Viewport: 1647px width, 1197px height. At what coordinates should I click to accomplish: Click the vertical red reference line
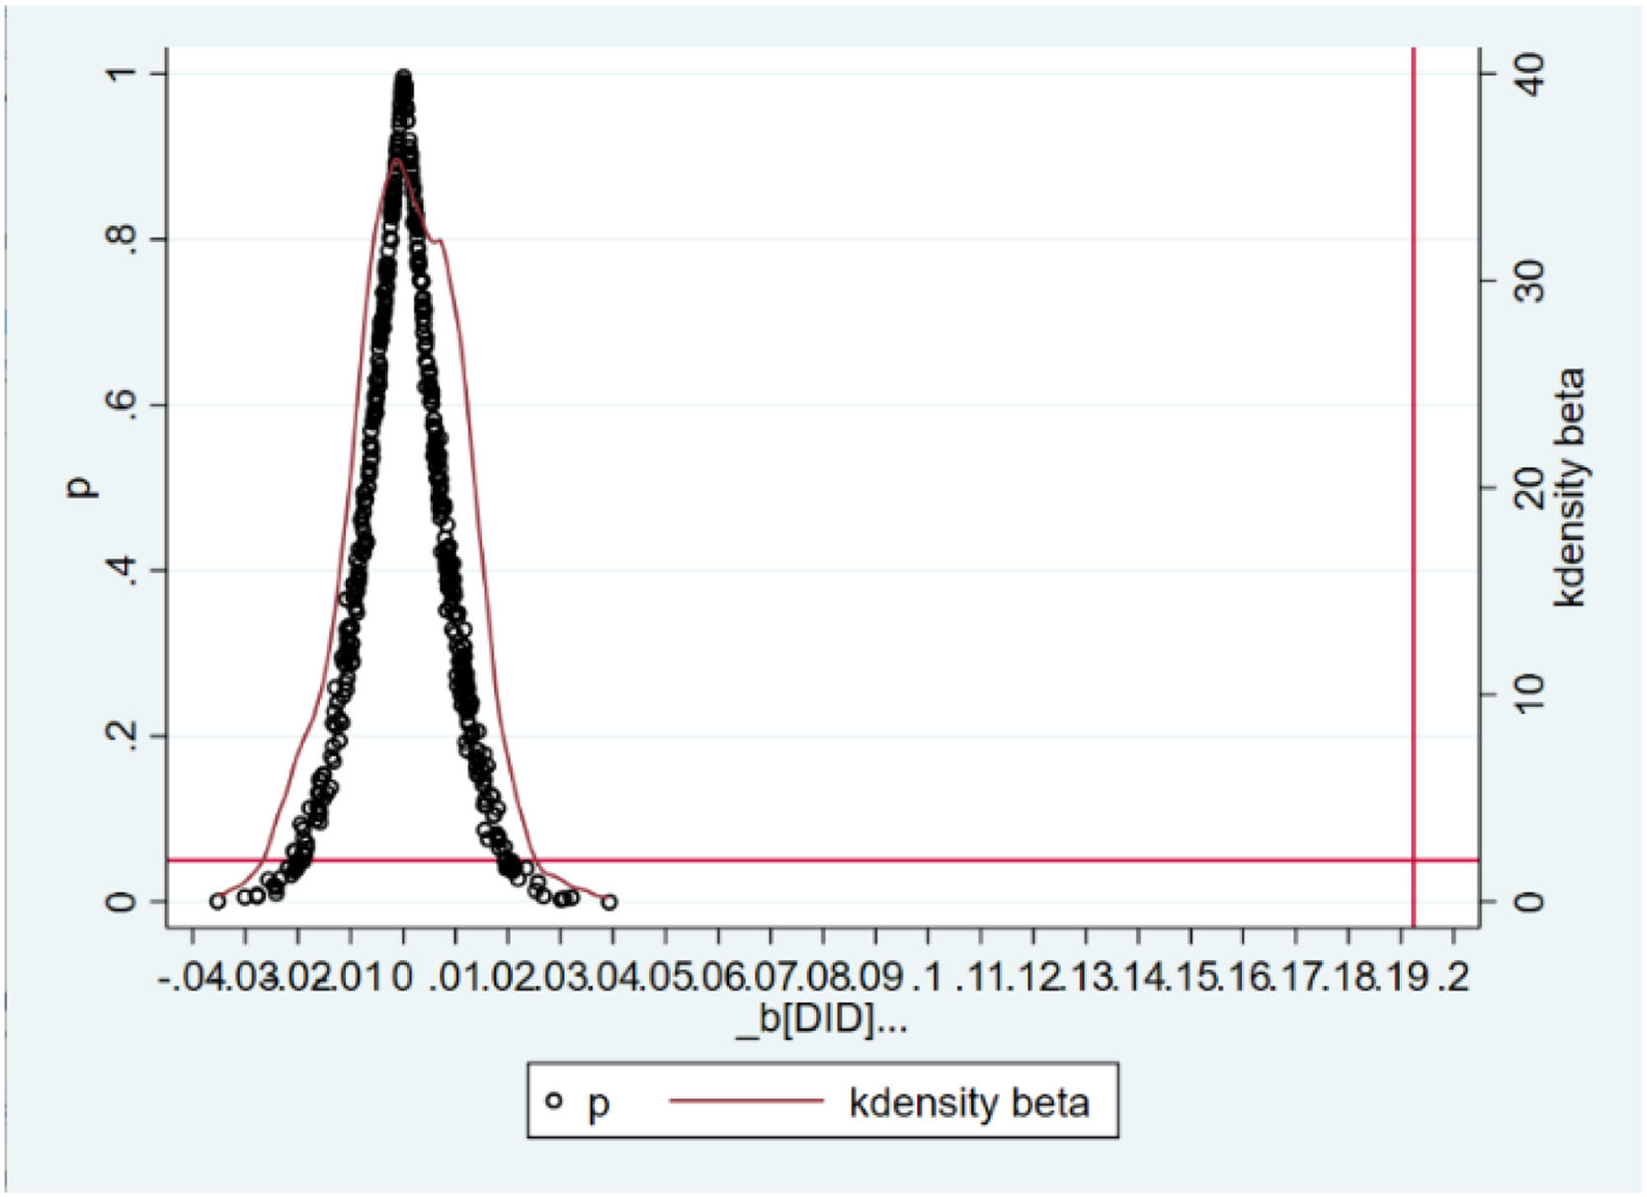pos(1414,494)
